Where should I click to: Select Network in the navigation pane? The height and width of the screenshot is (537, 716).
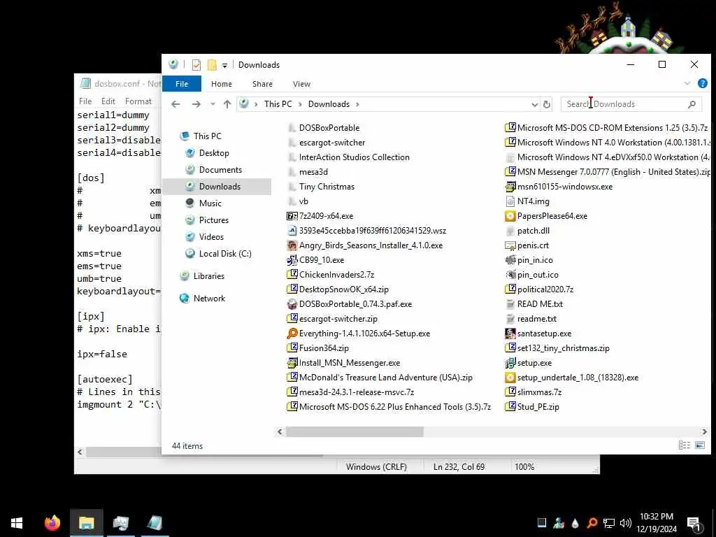click(x=209, y=298)
